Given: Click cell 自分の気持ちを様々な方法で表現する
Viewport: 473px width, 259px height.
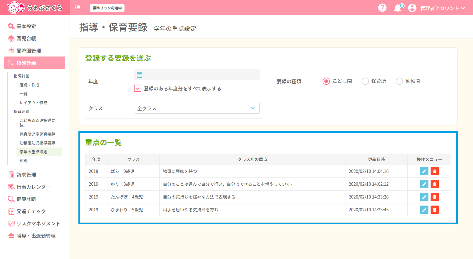Looking at the screenshot, I should click(199, 197).
